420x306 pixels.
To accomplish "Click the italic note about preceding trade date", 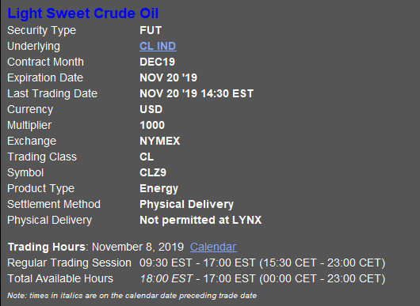I will click(132, 296).
